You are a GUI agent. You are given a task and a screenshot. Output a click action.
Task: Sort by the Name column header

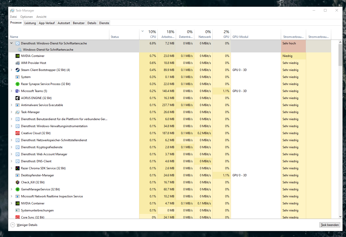[59, 35]
